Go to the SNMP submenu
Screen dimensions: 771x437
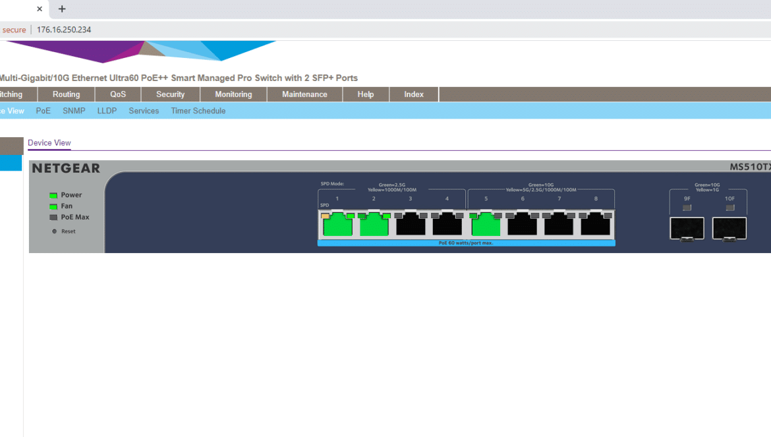pyautogui.click(x=74, y=111)
